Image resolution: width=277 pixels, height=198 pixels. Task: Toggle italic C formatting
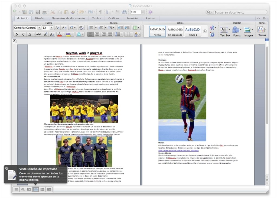point(23,34)
